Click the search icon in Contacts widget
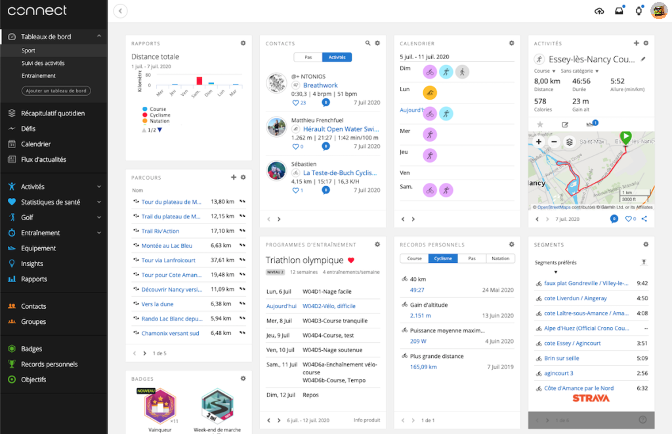Viewport: 672px width, 434px height. [368, 43]
